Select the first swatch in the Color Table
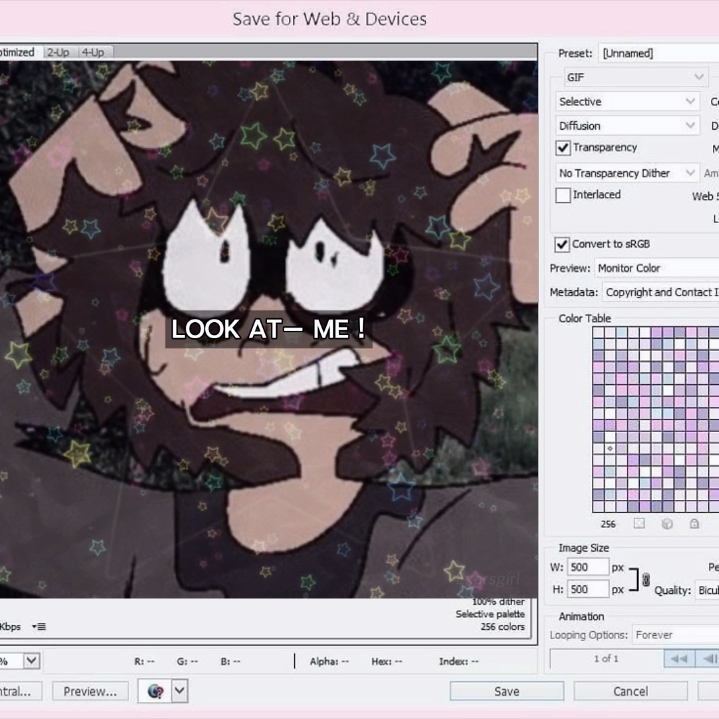The image size is (719, 719). point(598,332)
